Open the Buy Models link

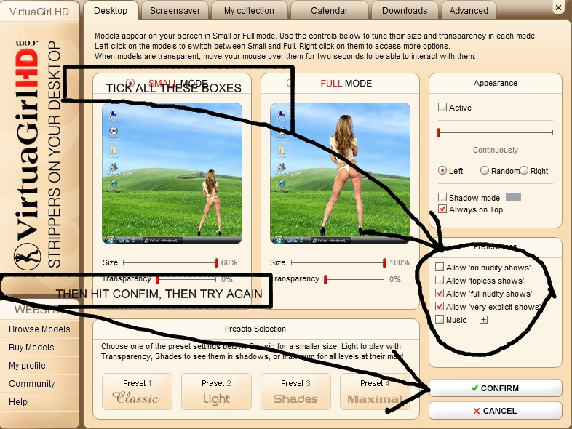point(31,348)
